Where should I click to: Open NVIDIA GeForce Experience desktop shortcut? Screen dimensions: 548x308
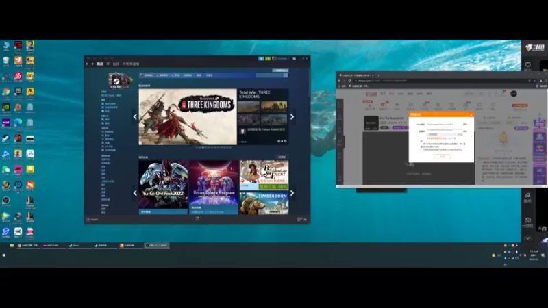click(6, 108)
